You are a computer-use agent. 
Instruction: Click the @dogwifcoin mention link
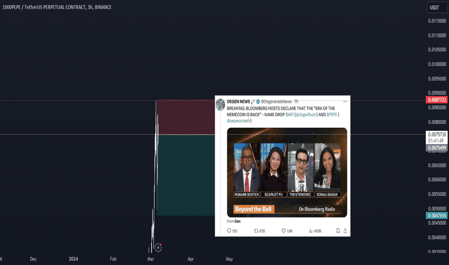click(306, 115)
